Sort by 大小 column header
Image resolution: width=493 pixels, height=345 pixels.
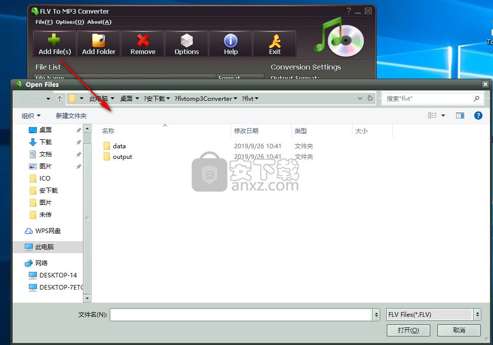(x=361, y=131)
